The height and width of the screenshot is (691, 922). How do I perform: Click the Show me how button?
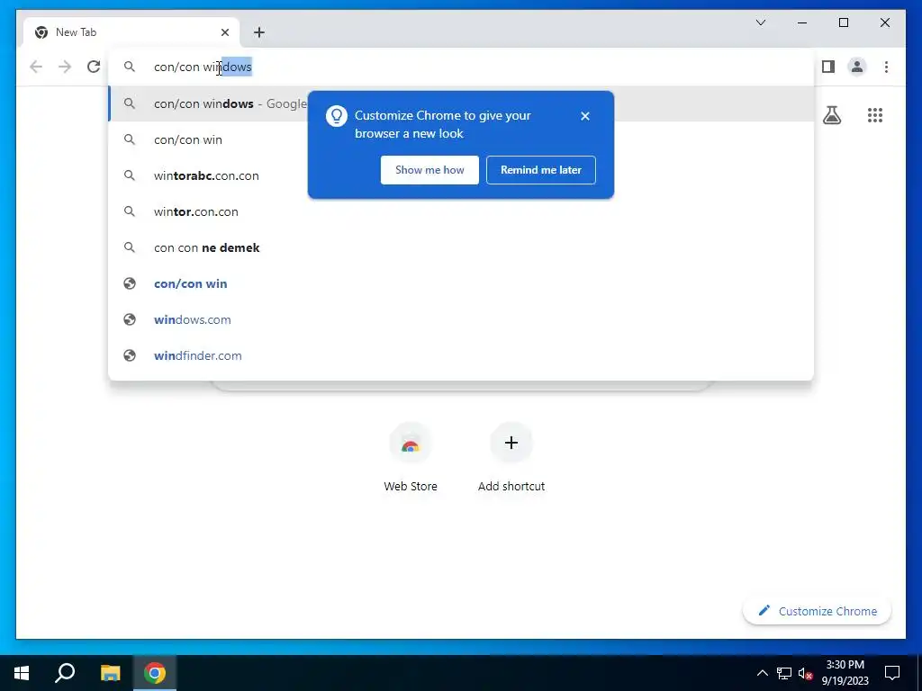tap(429, 170)
